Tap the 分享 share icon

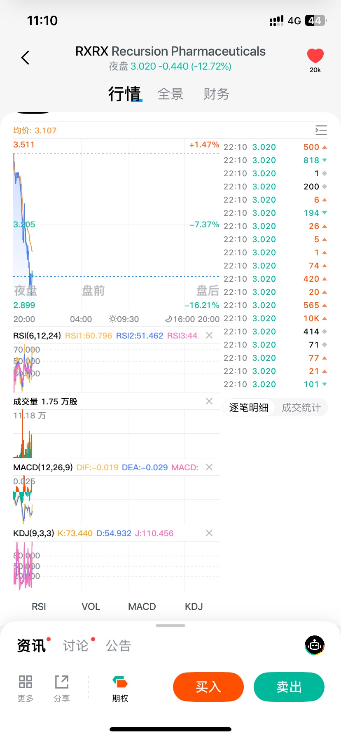[62, 682]
